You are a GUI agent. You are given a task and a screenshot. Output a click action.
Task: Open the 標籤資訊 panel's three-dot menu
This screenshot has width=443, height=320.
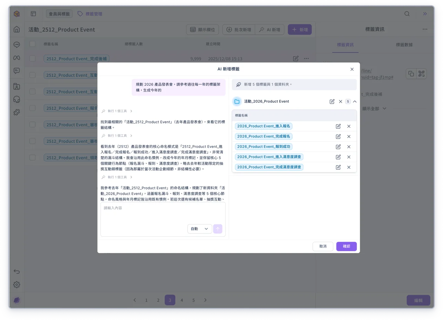click(x=425, y=29)
